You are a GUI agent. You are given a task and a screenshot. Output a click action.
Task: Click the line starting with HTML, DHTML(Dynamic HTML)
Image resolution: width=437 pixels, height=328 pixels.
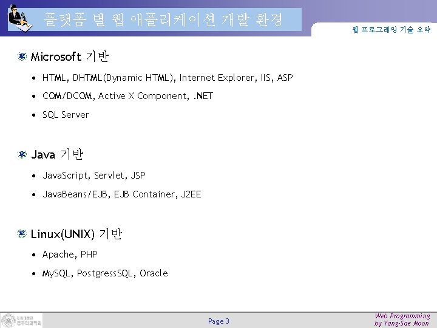pos(168,78)
